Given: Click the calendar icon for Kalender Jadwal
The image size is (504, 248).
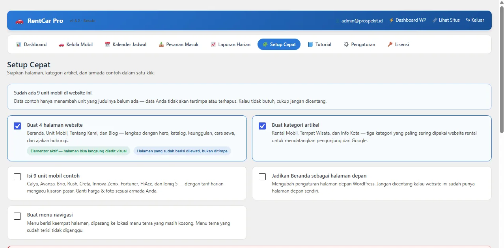Looking at the screenshot, I should point(107,44).
